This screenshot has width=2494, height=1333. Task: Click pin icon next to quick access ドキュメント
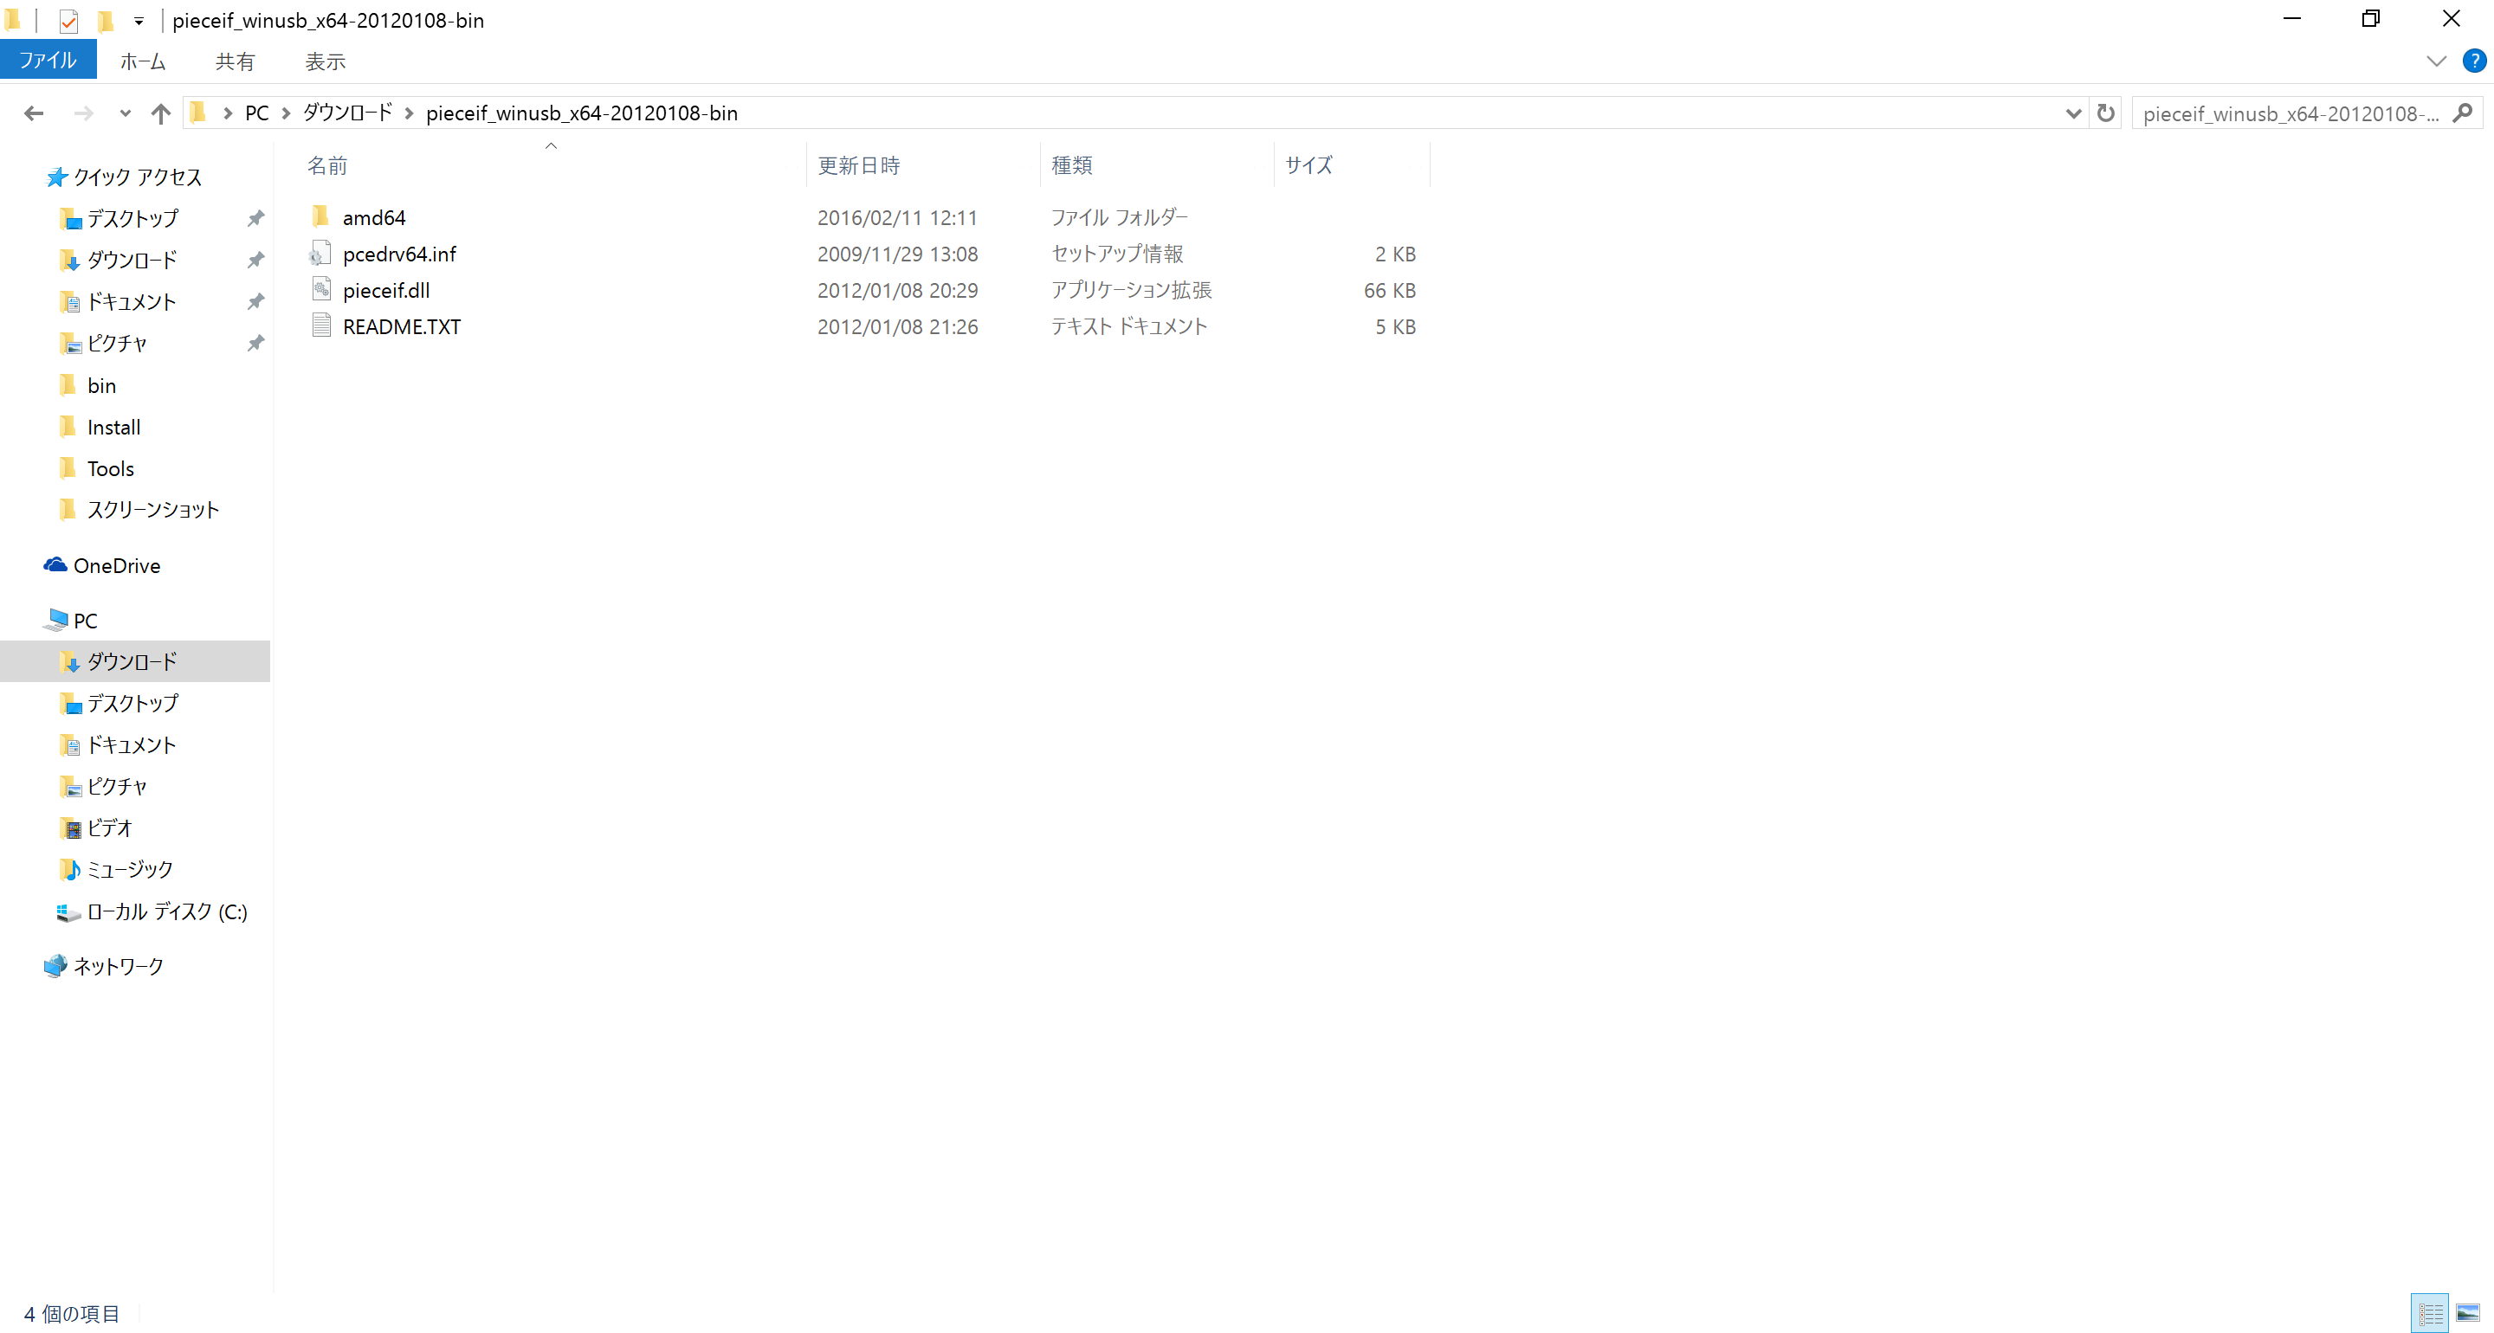coord(255,302)
